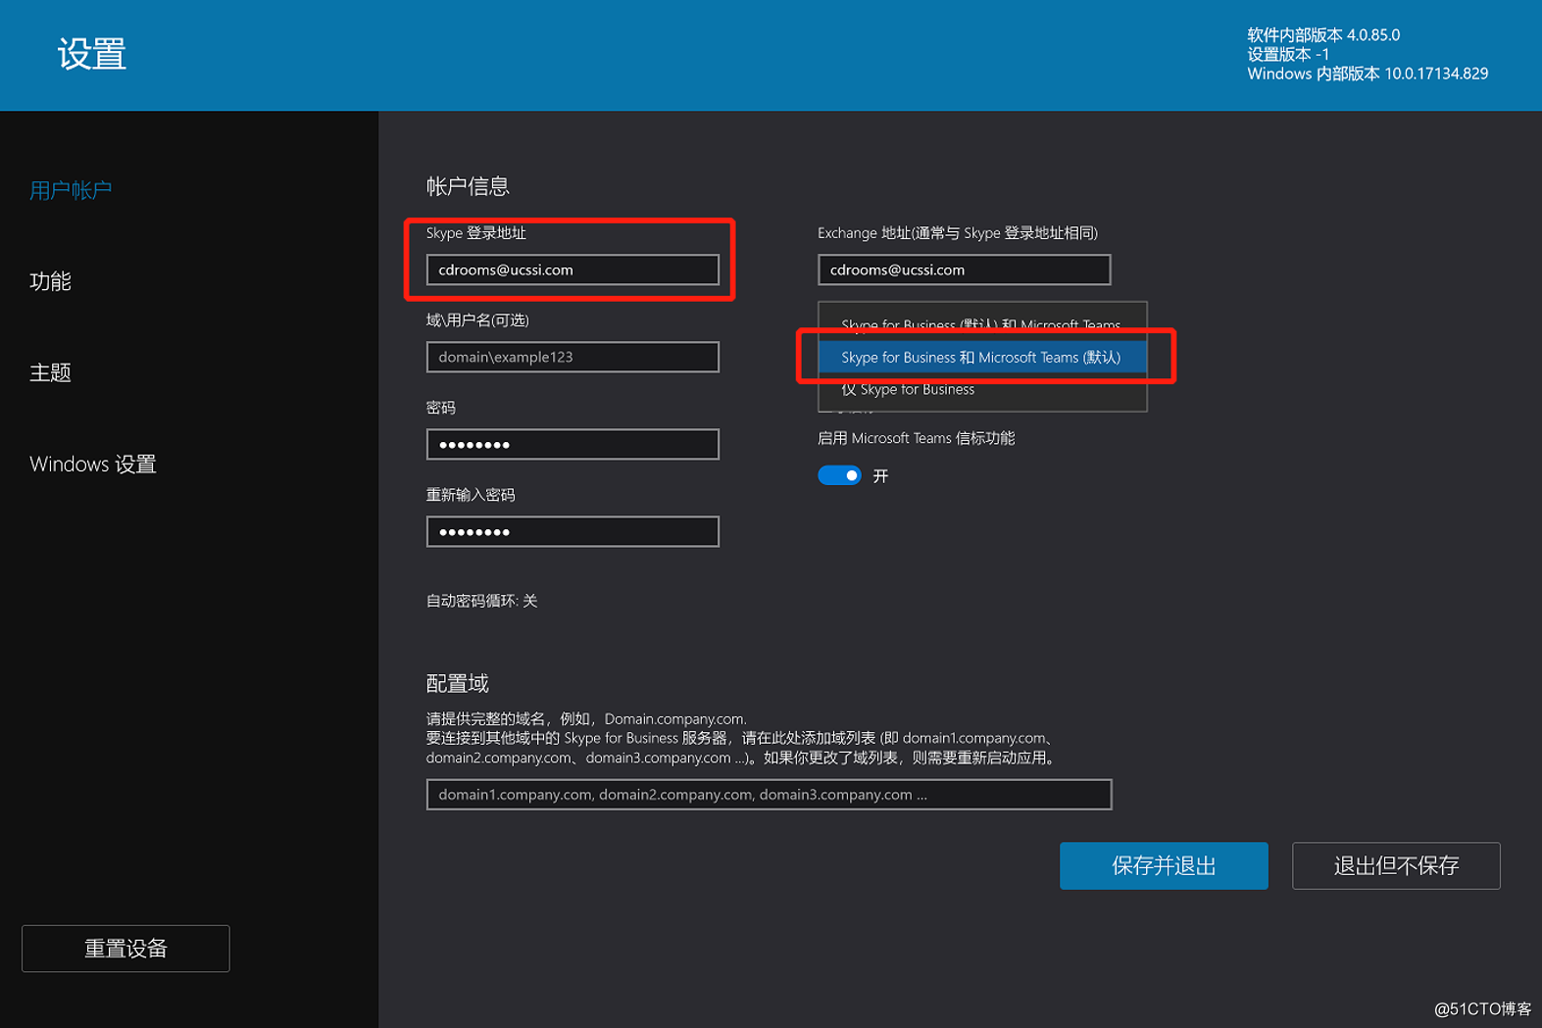Select Skype for Business 和 Microsoft Teams (默认)
The image size is (1542, 1028).
(982, 357)
